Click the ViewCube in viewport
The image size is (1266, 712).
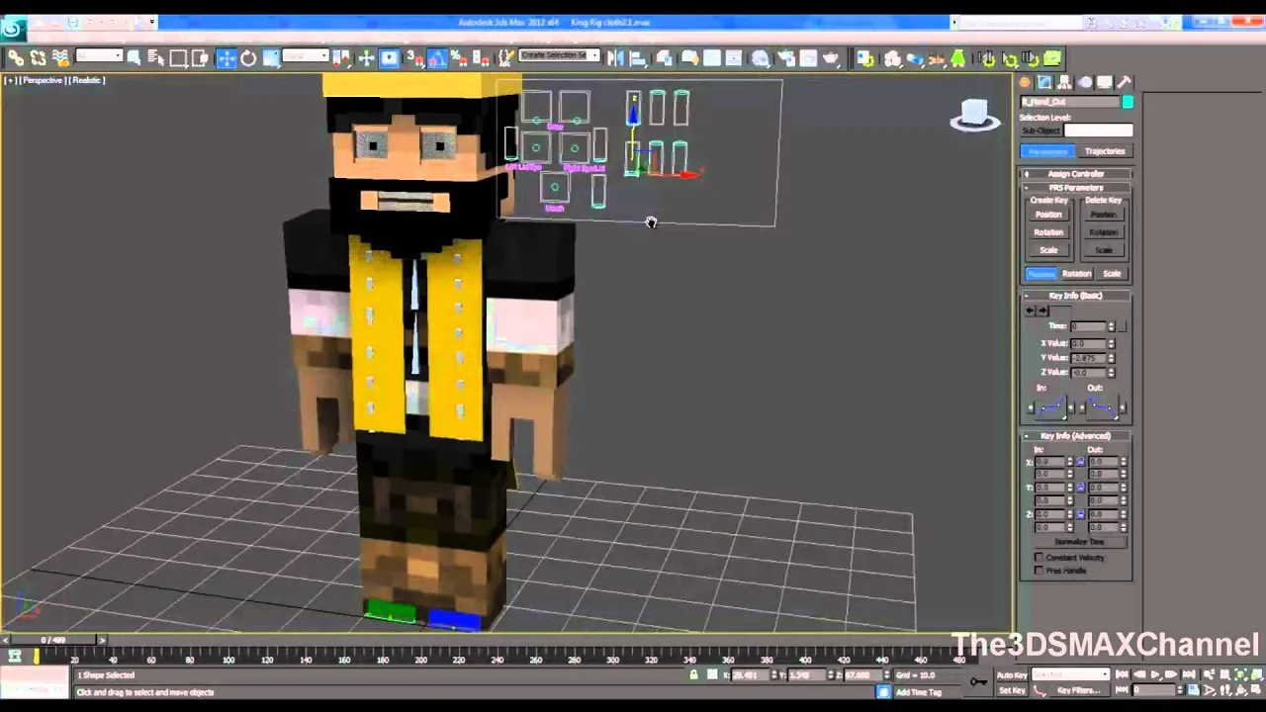point(974,116)
